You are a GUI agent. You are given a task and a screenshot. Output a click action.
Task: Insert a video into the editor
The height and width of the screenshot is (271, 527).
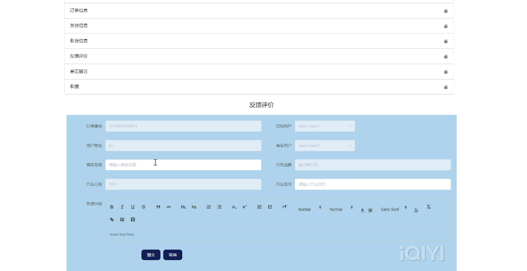point(133,220)
